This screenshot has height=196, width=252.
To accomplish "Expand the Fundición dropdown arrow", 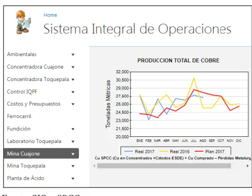I will click(73, 129).
